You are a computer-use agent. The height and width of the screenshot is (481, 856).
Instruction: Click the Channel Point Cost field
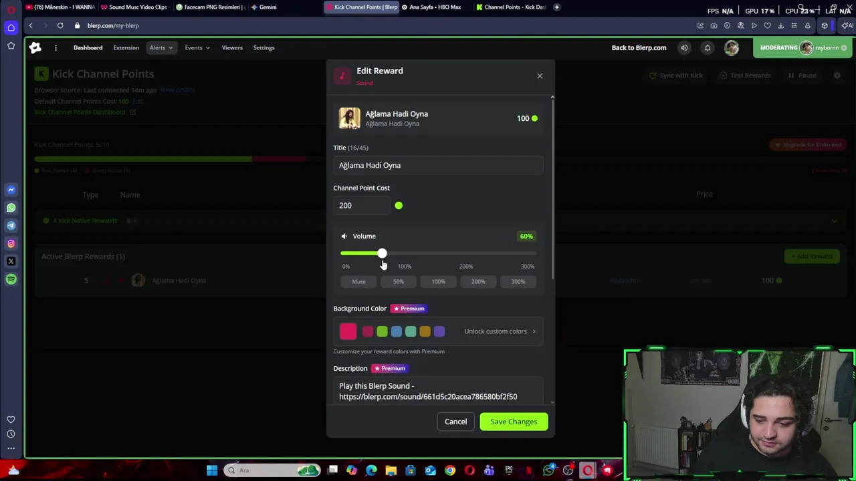362,205
